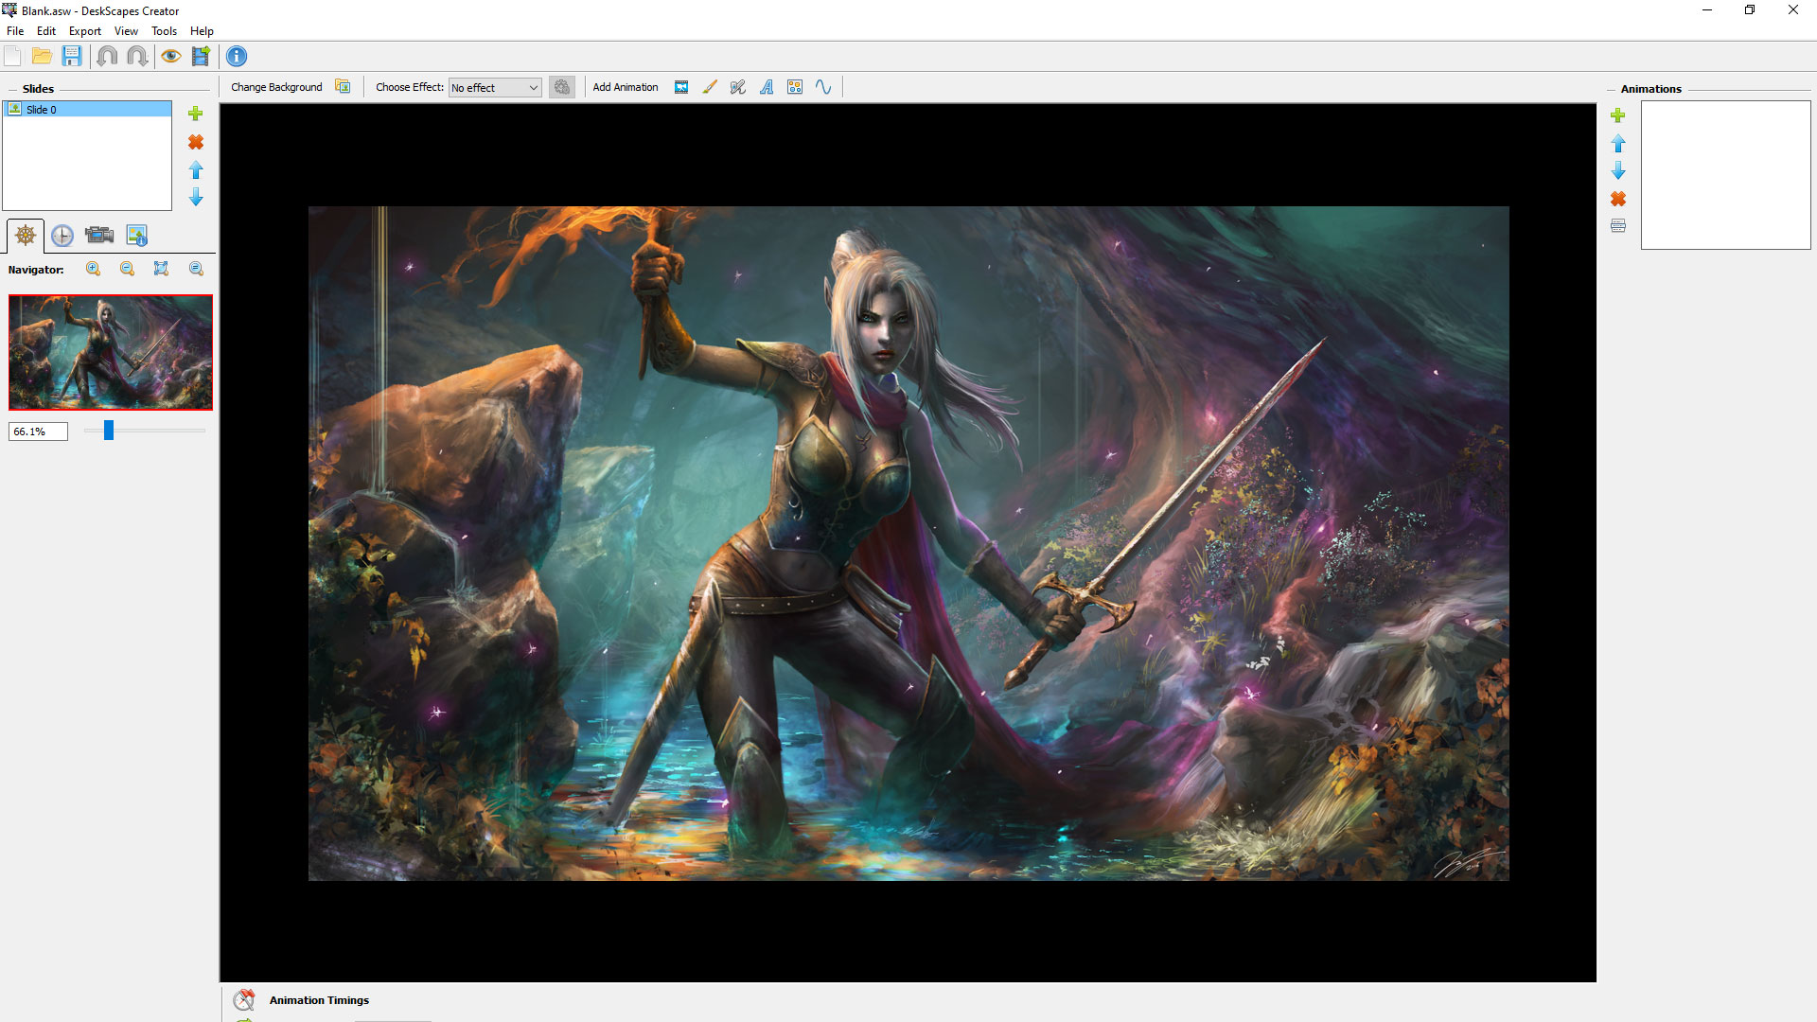Viewport: 1817px width, 1022px height.
Task: Open the Edit menu
Action: [46, 31]
